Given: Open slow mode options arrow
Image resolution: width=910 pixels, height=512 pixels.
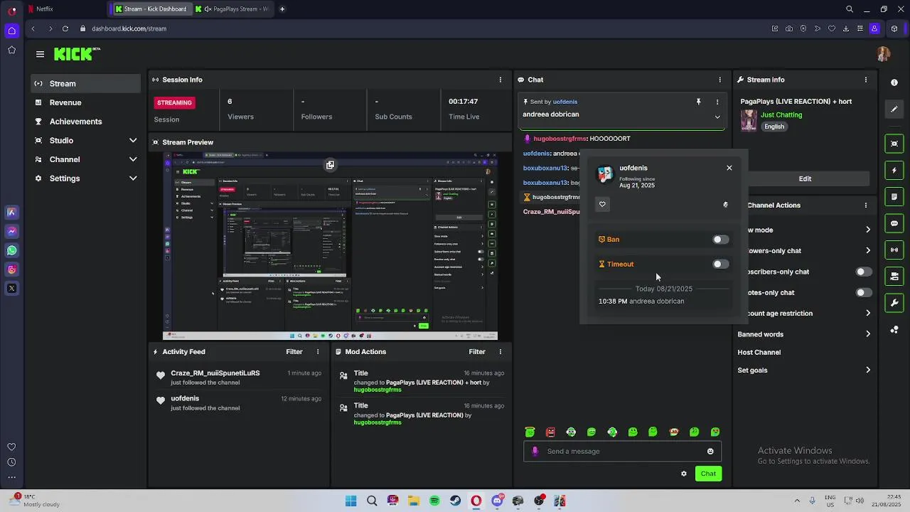Looking at the screenshot, I should pos(867,230).
